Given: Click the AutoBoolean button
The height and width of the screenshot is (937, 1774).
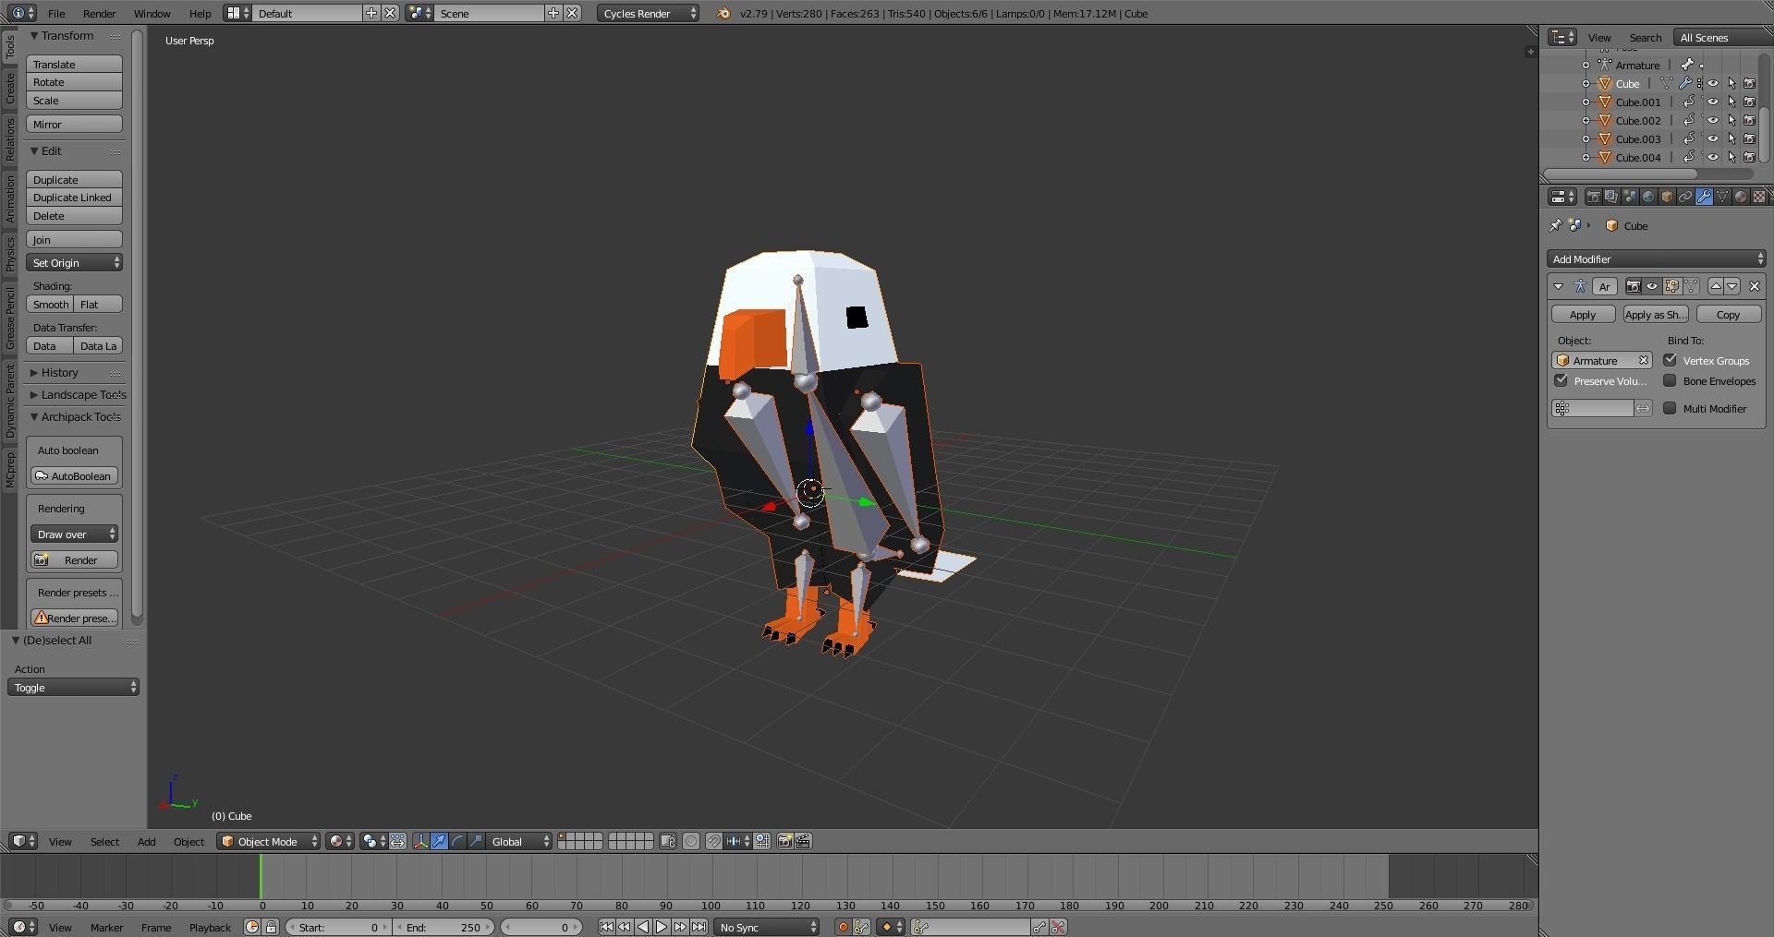Looking at the screenshot, I should tap(74, 475).
